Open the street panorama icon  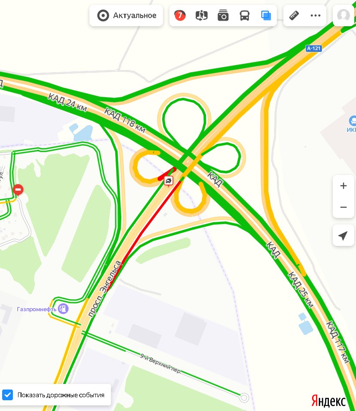201,15
